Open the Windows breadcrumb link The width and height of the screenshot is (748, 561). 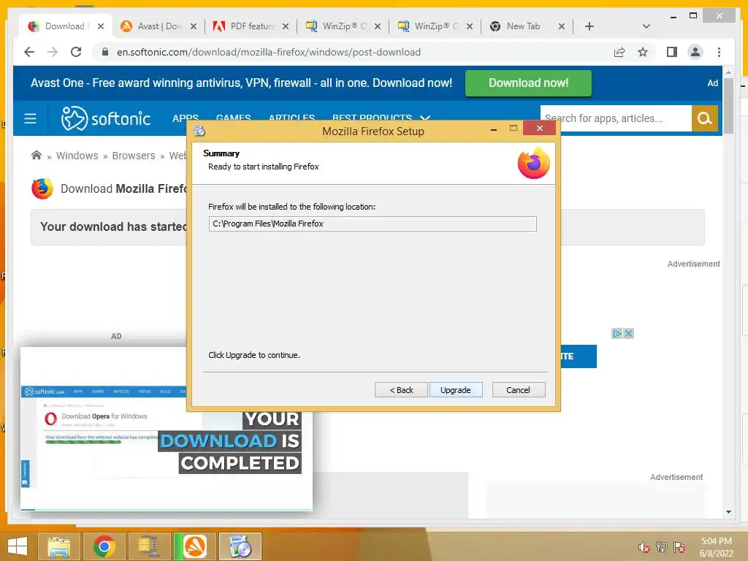(77, 156)
